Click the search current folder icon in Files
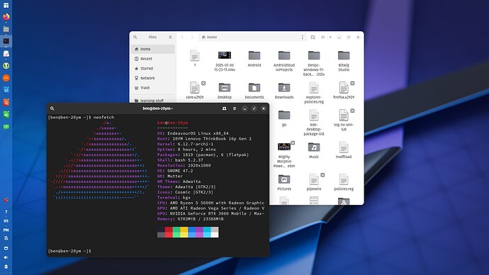 coord(313,37)
